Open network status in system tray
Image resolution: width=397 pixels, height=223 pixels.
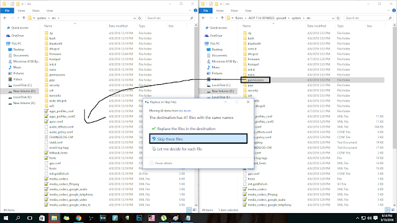coord(364,218)
